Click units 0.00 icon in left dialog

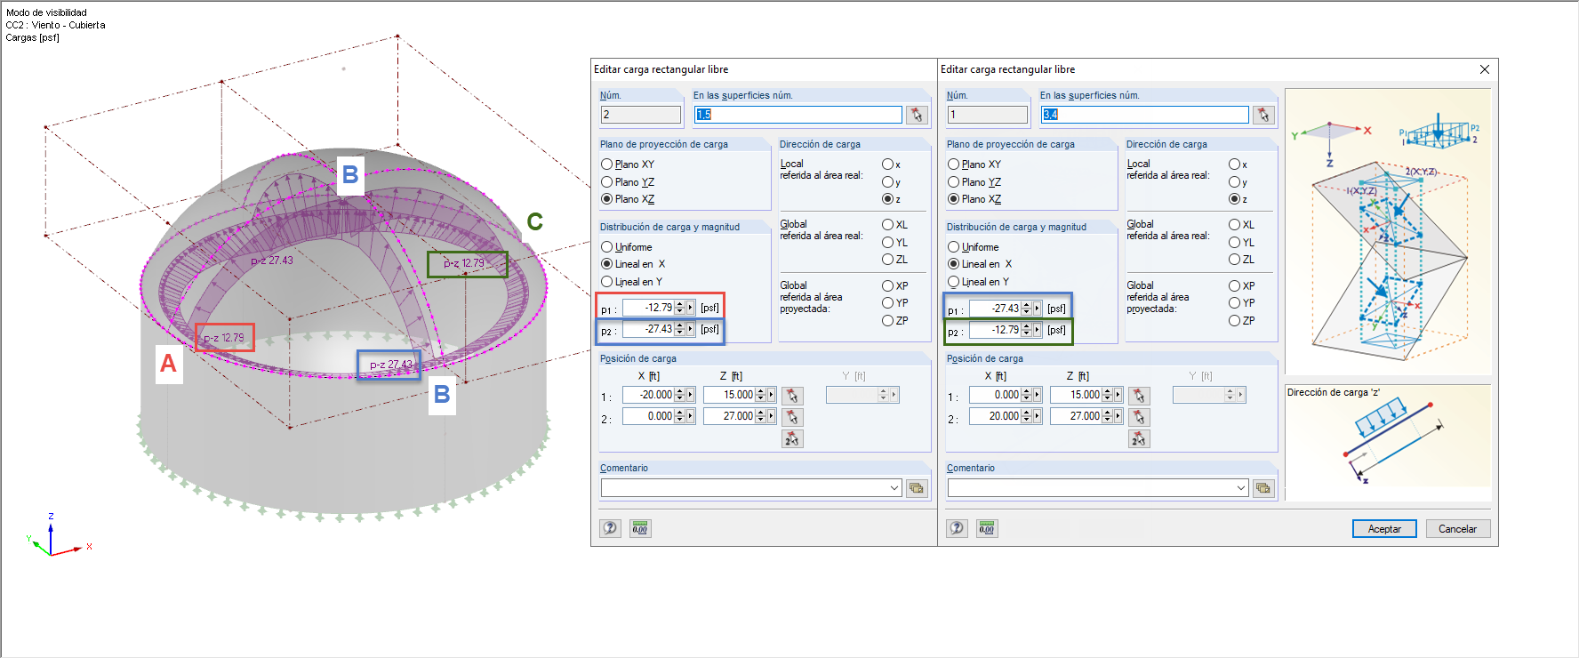(x=640, y=528)
